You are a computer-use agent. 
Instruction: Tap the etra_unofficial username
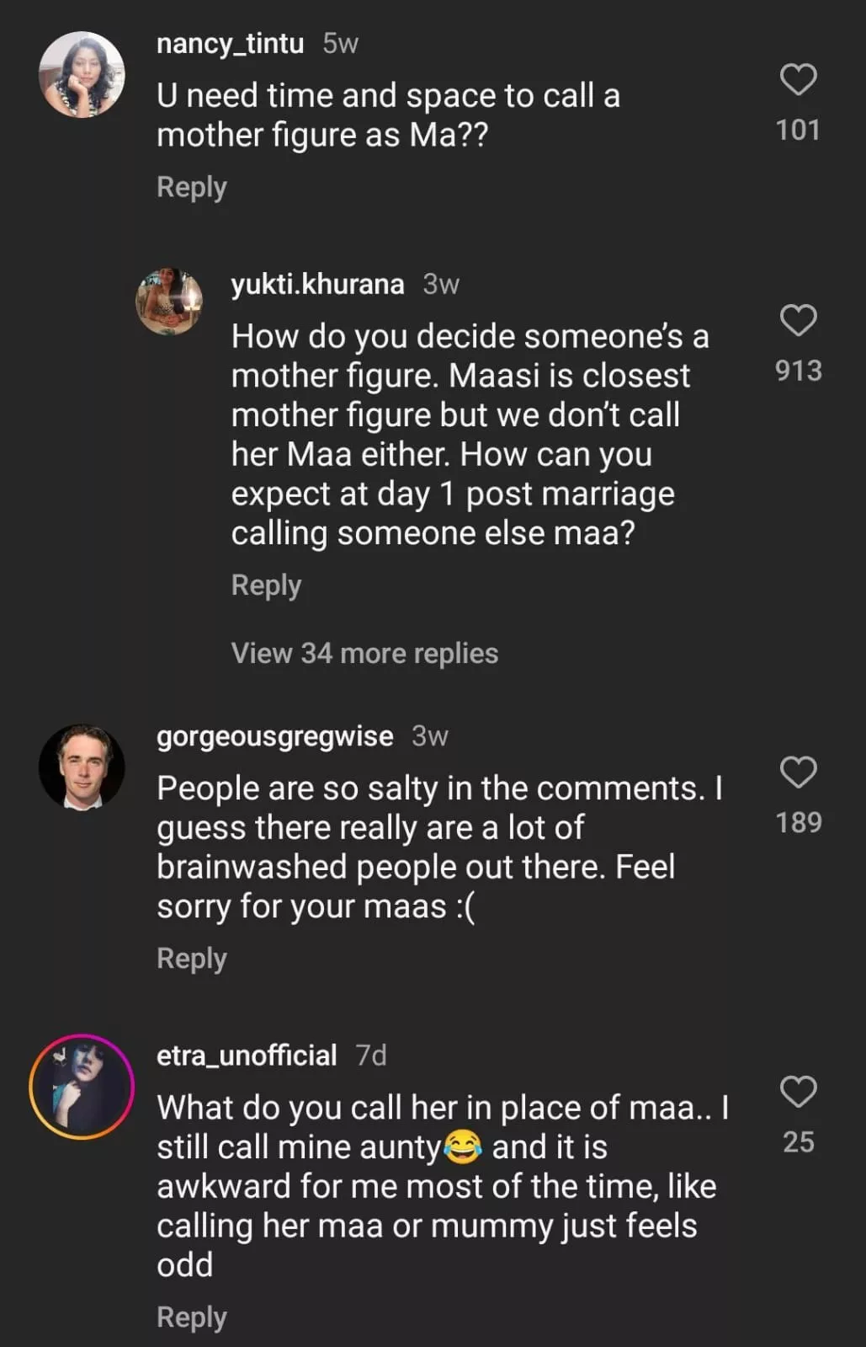pyautogui.click(x=247, y=1056)
